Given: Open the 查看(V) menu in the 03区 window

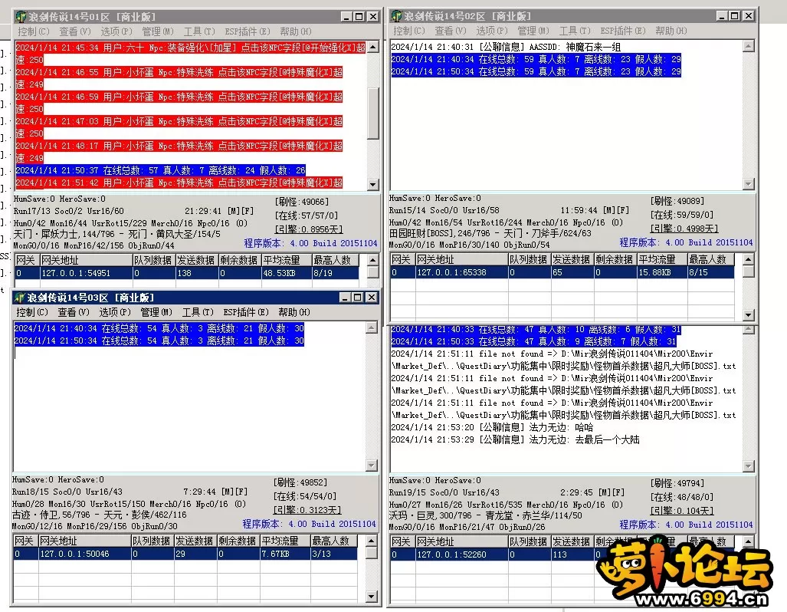Looking at the screenshot, I should coord(74,313).
